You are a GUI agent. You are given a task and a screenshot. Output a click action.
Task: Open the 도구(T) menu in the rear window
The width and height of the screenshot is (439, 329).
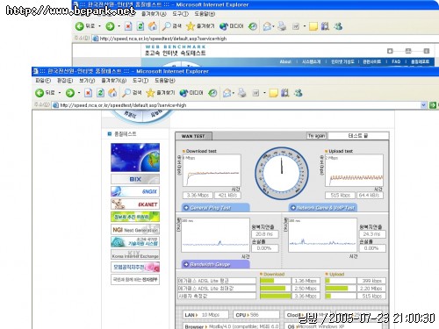[x=180, y=14]
